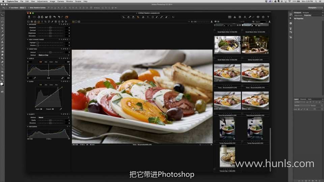Select the Spot Removal circle tool

(153, 17)
